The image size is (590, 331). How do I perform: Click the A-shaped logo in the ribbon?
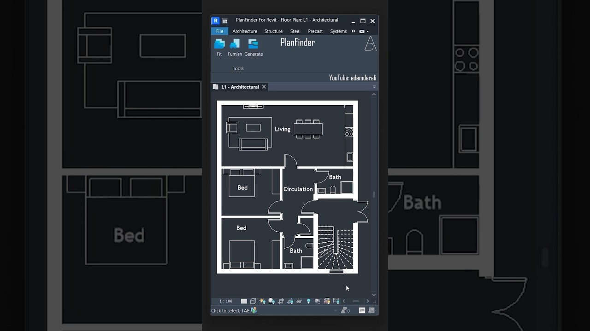pos(371,44)
